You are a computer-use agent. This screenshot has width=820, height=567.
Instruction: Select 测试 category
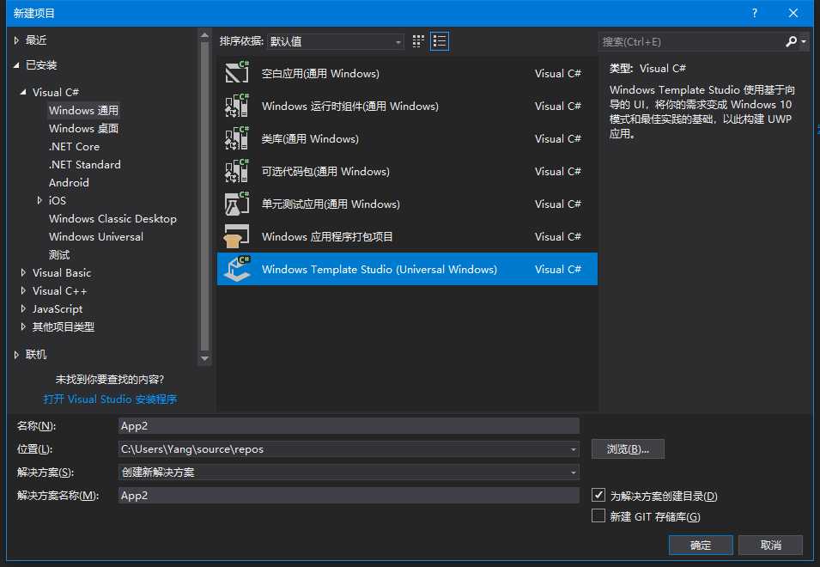[59, 255]
